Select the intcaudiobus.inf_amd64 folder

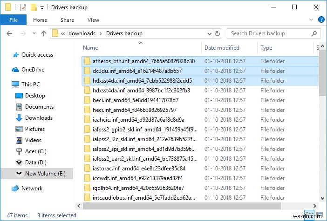coord(200,197)
